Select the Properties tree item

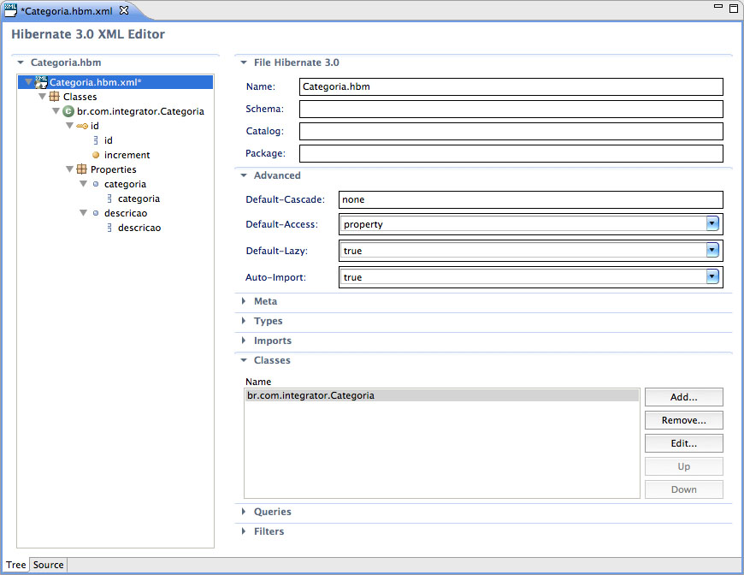114,169
